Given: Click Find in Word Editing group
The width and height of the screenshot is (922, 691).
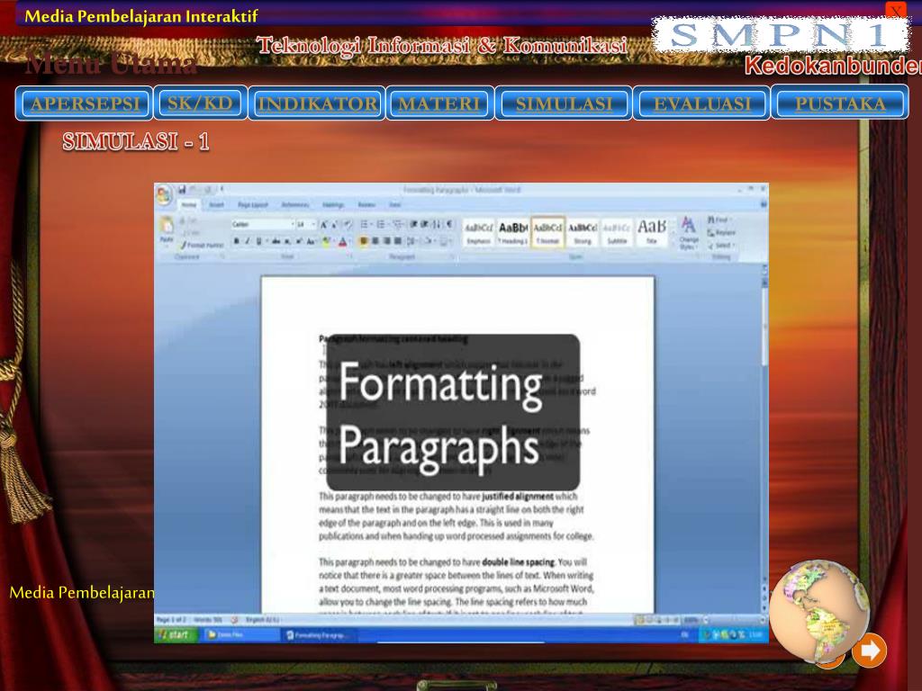Looking at the screenshot, I should (x=718, y=220).
